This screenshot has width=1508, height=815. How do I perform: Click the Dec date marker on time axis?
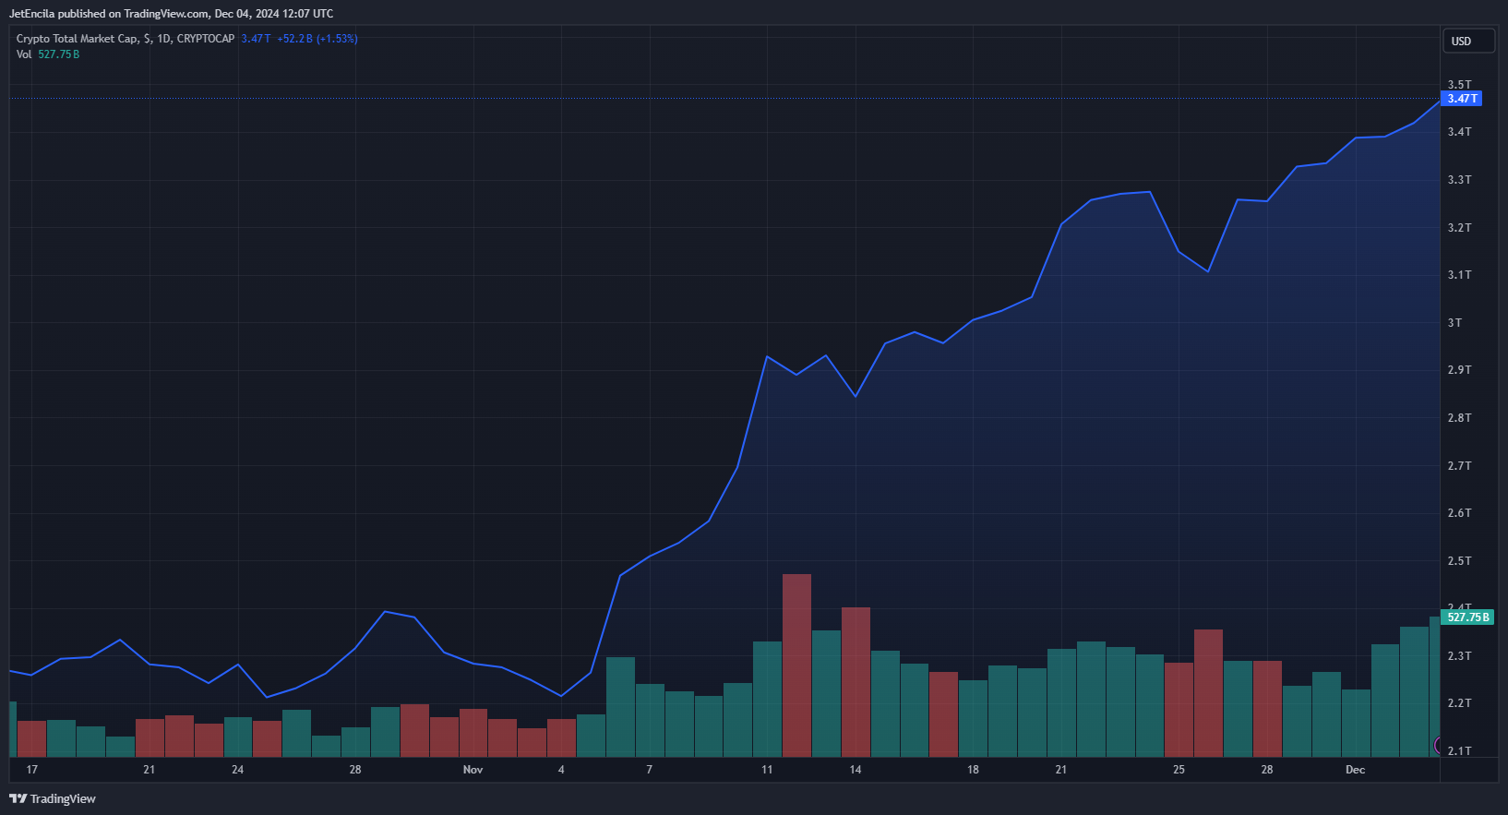tap(1355, 770)
